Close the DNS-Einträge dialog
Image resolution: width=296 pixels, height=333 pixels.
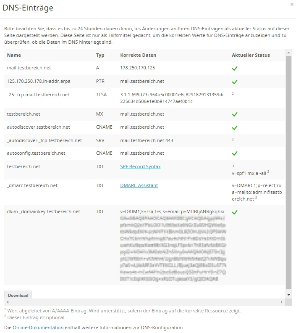(292, 4)
